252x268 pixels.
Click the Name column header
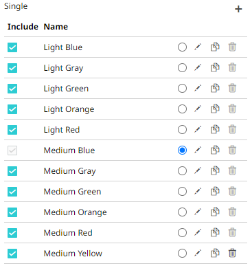pyautogui.click(x=56, y=27)
